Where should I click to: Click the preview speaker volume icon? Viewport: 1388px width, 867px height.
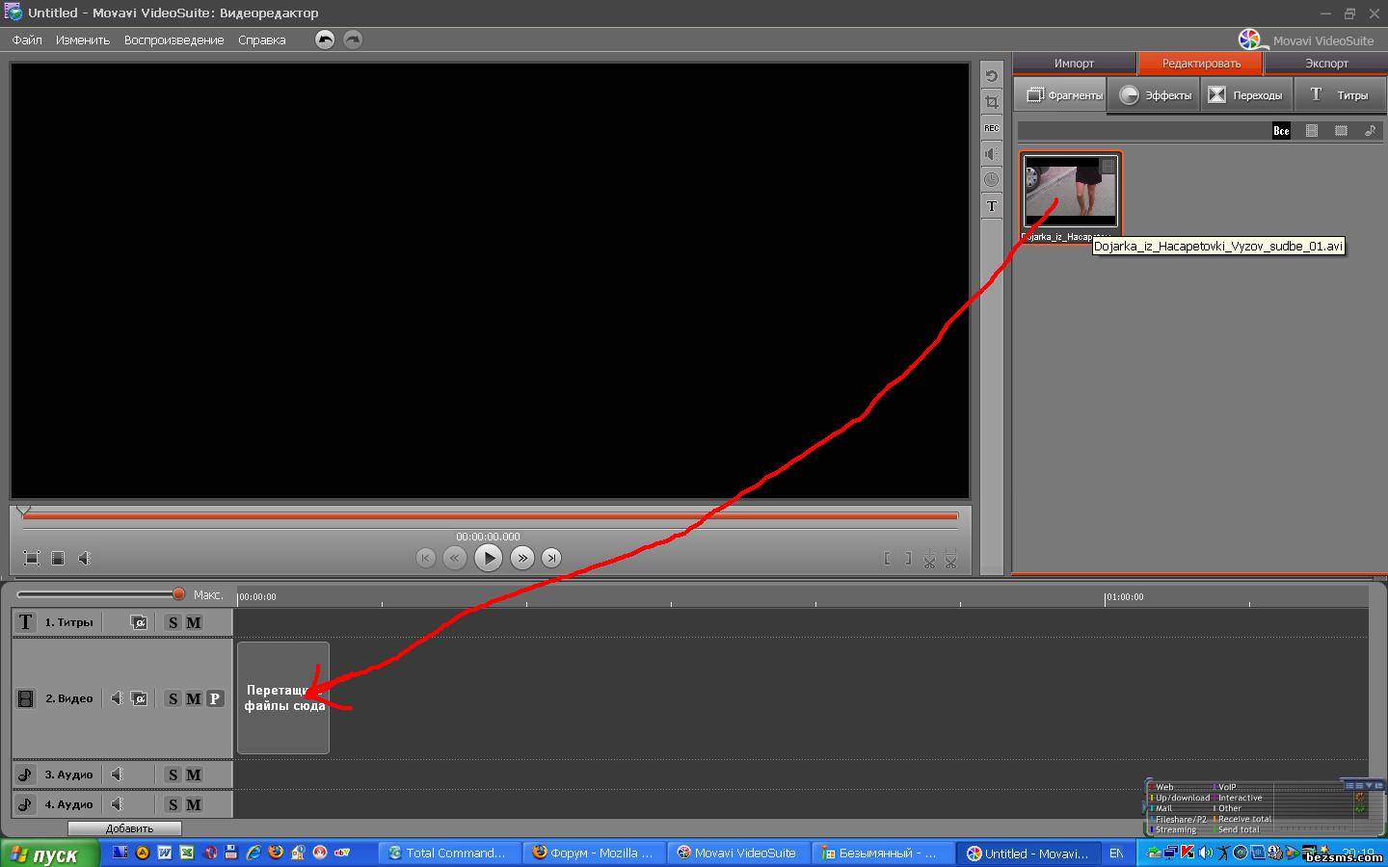[85, 558]
